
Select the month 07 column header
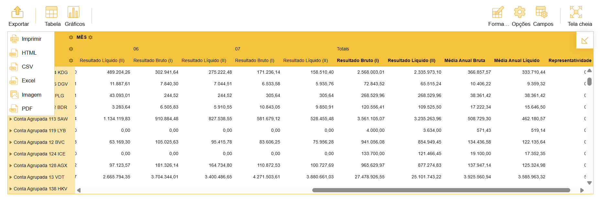click(238, 49)
